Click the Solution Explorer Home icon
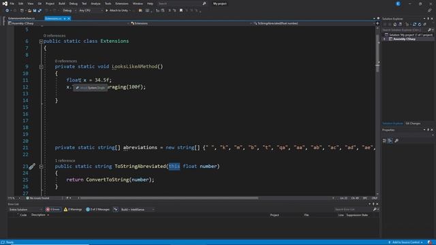436x245 pixels. click(x=394, y=24)
